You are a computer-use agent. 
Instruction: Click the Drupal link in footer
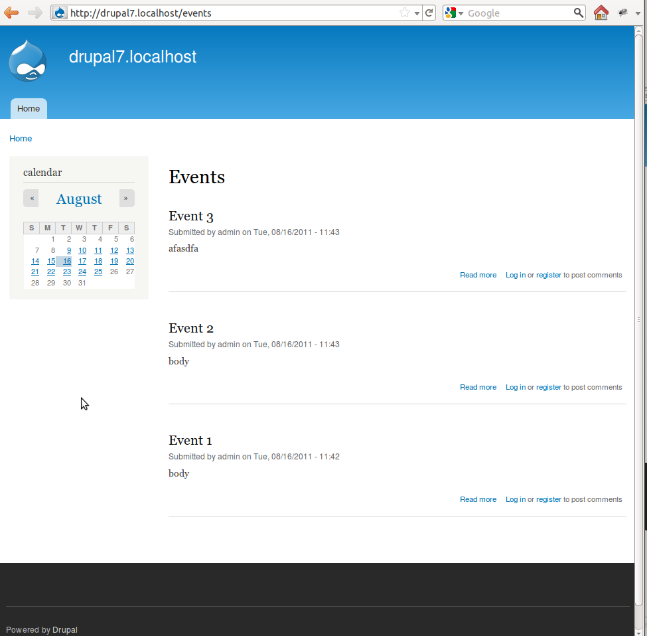tap(65, 630)
